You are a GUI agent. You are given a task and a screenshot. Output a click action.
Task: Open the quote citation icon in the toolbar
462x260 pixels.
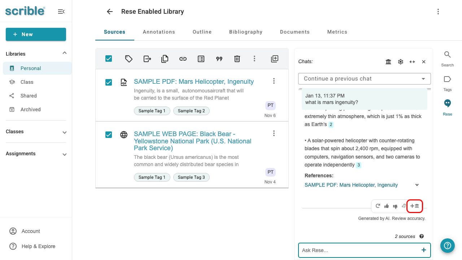click(x=219, y=58)
